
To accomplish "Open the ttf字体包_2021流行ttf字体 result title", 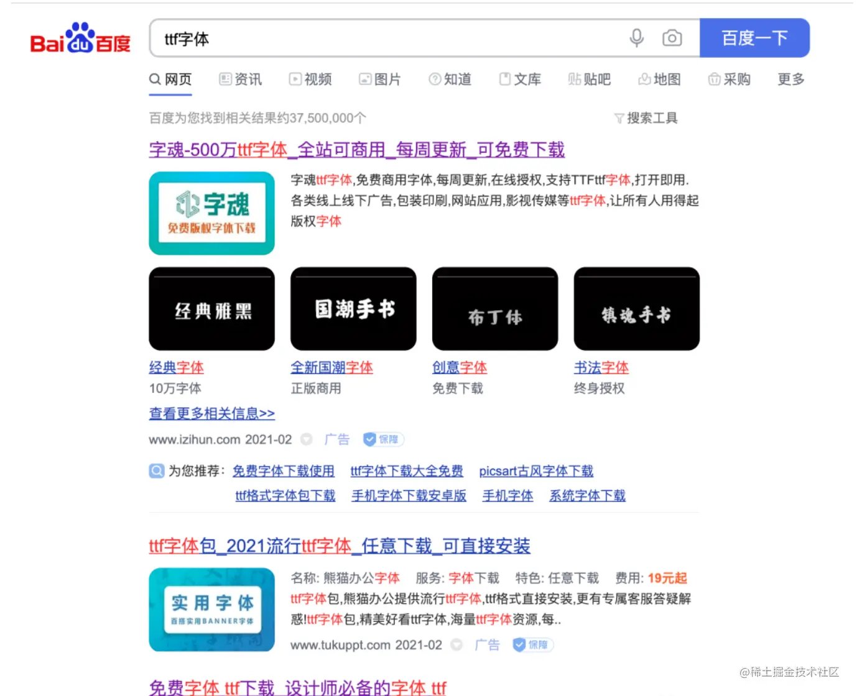I will pos(340,546).
